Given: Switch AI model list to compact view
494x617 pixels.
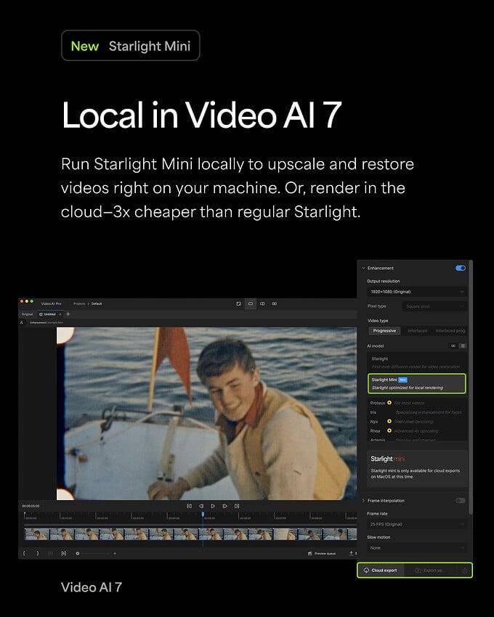Looking at the screenshot, I should click(453, 346).
